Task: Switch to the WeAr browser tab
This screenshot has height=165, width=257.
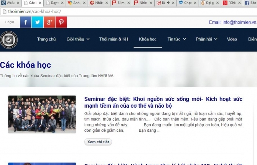Action: (9, 3)
